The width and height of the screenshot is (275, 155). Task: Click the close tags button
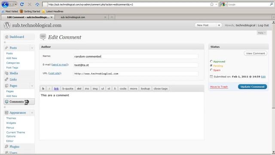(x=160, y=89)
